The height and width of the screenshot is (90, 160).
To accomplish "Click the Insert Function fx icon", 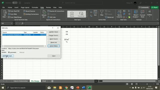I will 22,23.
